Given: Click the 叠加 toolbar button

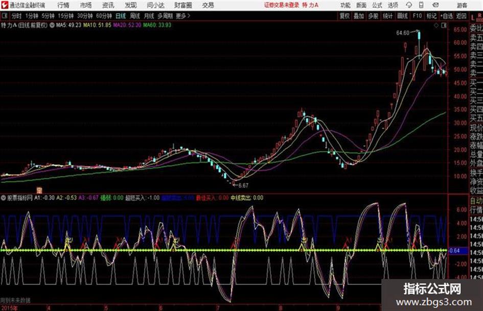Looking at the screenshot, I should [359, 16].
